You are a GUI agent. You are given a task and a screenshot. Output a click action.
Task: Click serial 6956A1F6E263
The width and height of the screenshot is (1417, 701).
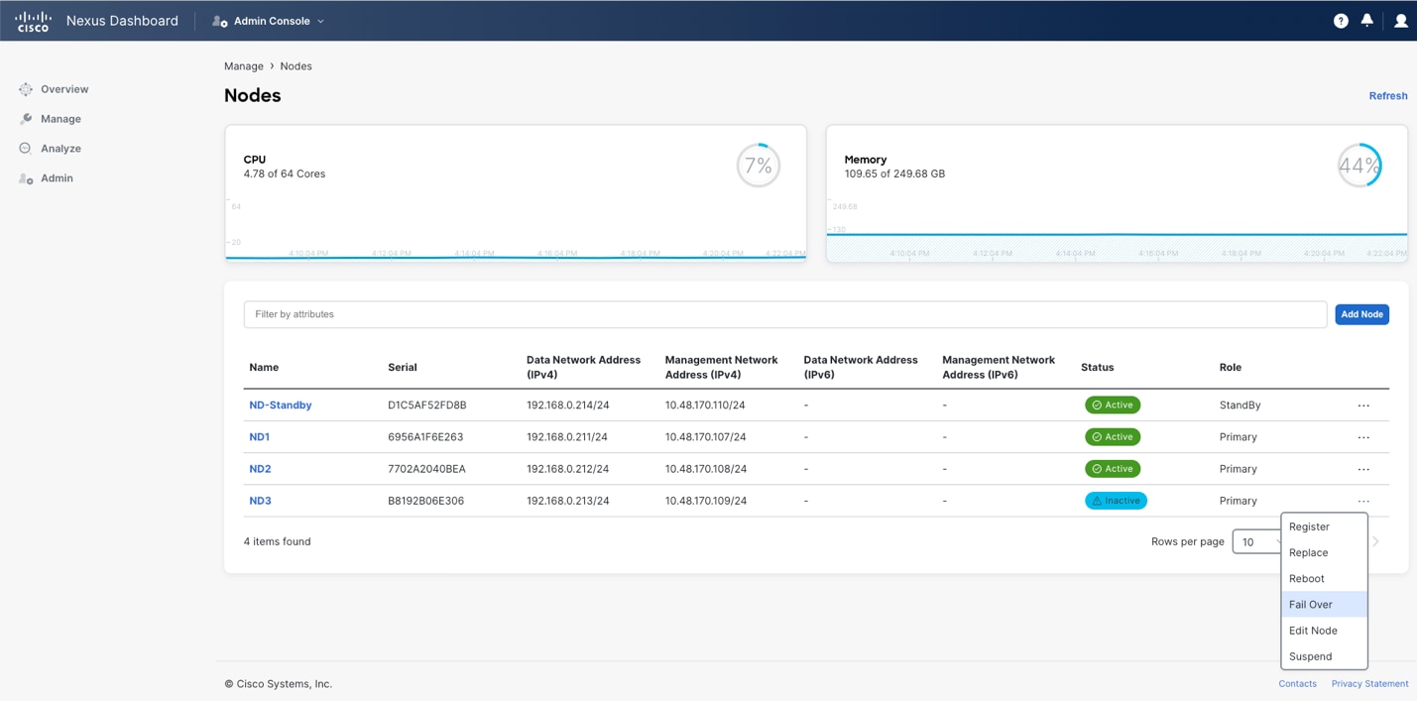coord(425,437)
